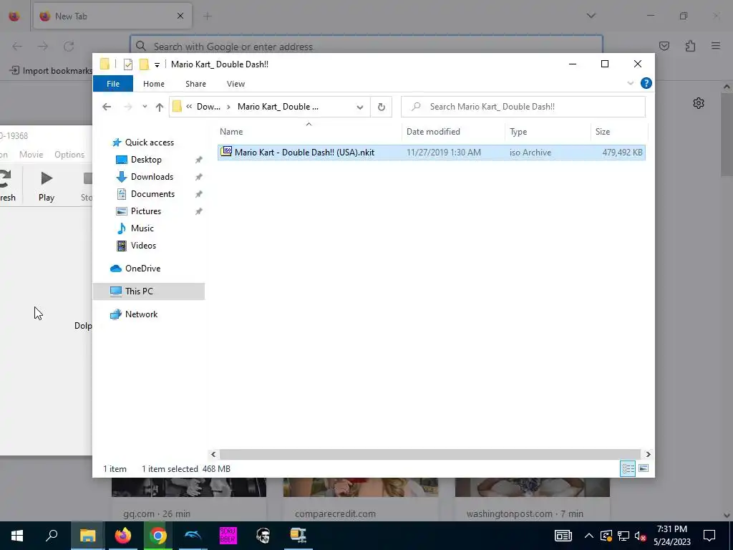Expand the address bar history dropdown
Screen dimensions: 733x550
click(359, 107)
